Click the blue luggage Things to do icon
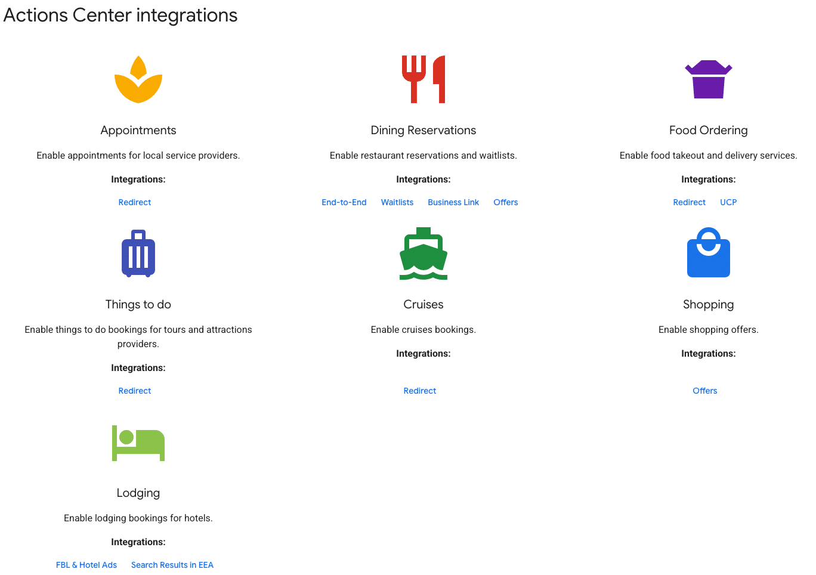This screenshot has height=575, width=816. tap(138, 254)
